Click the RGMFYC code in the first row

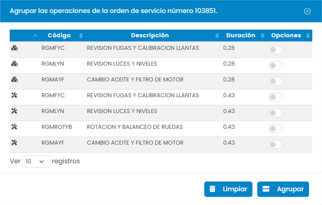(x=53, y=48)
